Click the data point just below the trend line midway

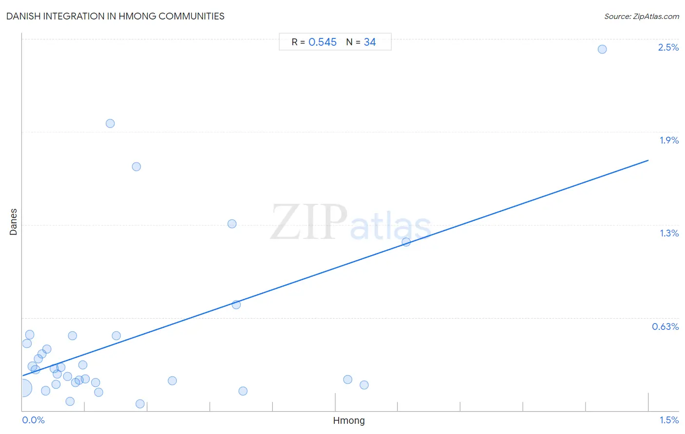point(236,305)
